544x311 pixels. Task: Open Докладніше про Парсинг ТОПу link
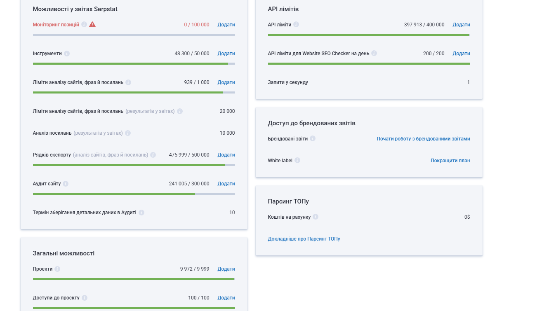304,239
